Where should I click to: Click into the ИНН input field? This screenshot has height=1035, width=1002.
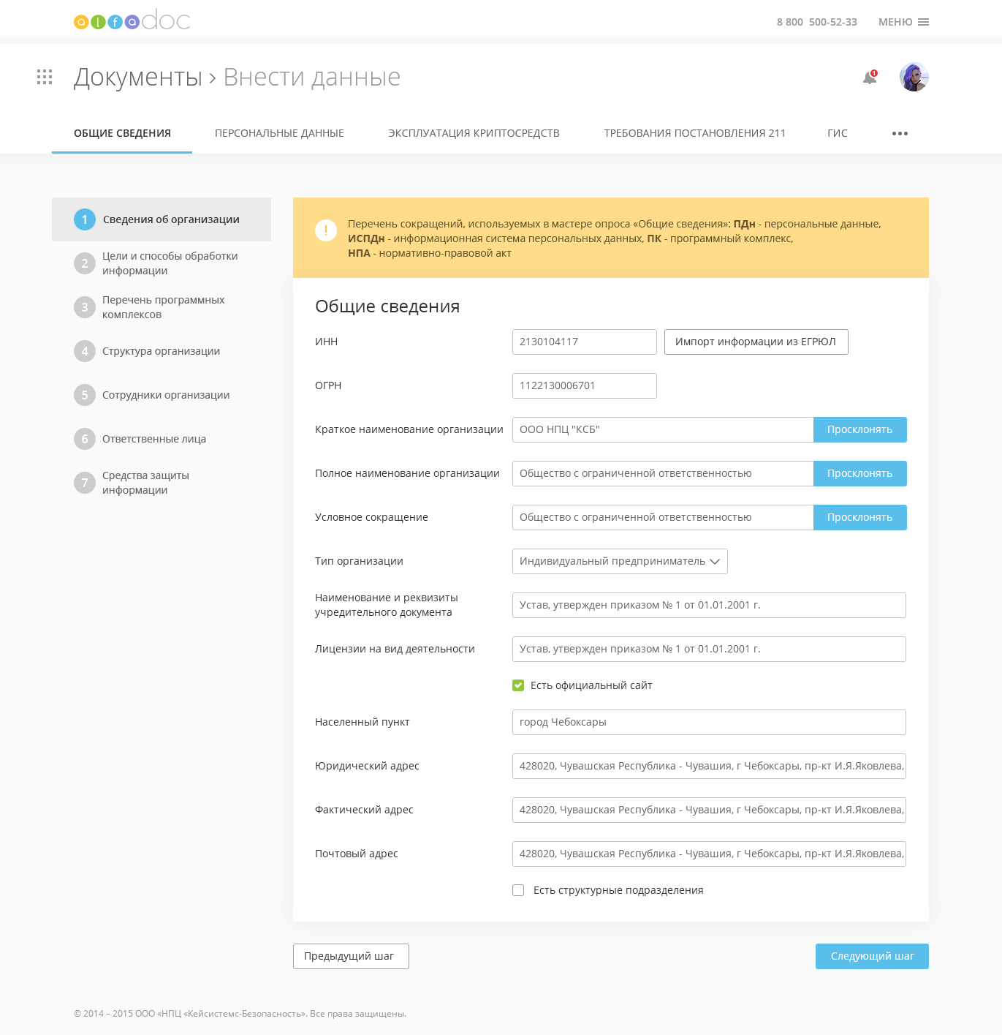click(584, 342)
